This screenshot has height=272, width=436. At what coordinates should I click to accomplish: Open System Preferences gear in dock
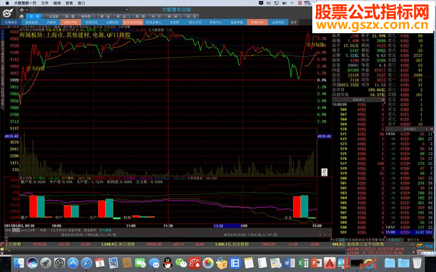tap(59, 263)
